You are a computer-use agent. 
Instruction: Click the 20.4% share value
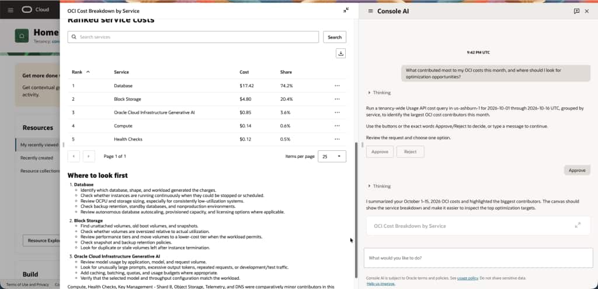pos(286,99)
